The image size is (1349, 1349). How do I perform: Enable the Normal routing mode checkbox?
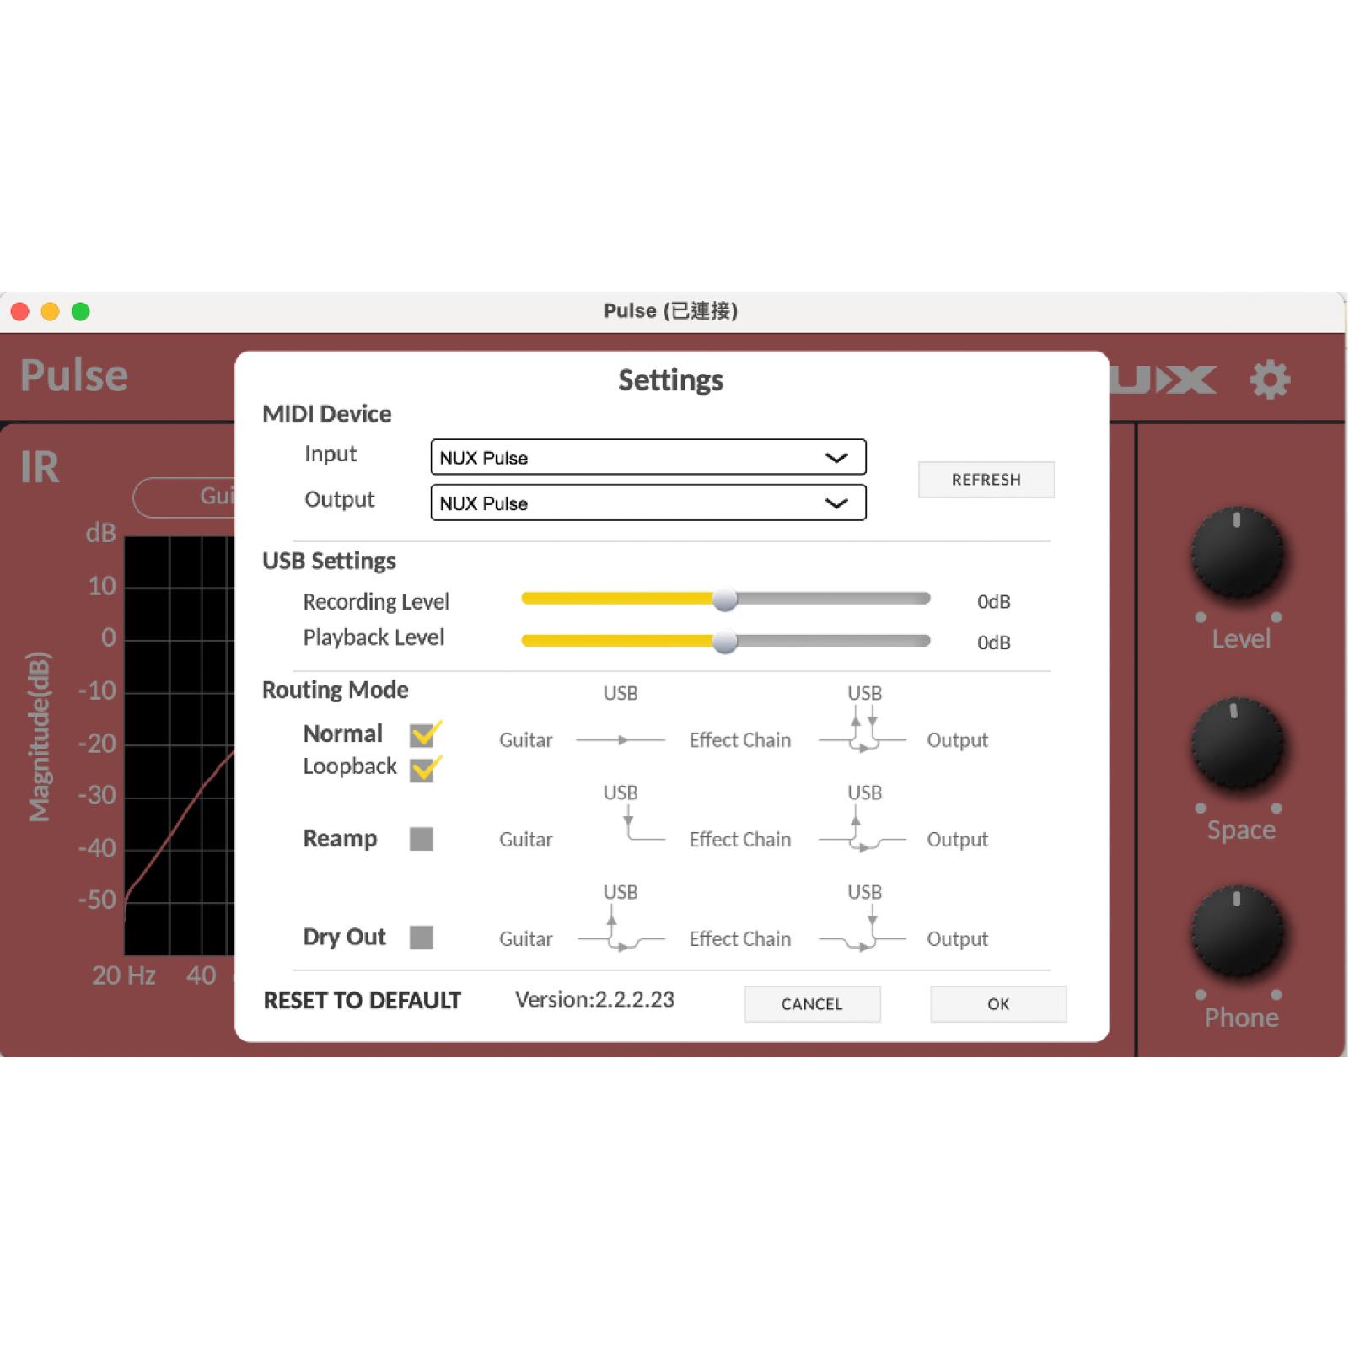point(422,735)
